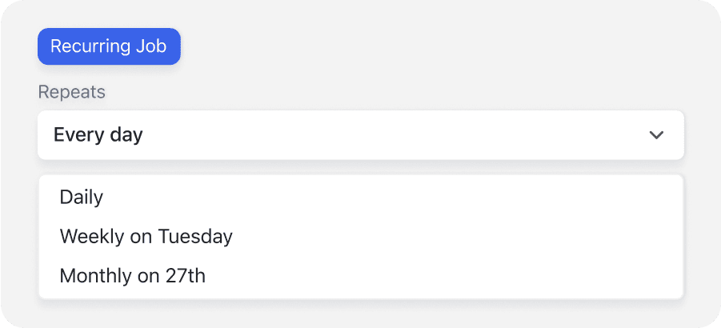Open the Every day dropdown
Screen dimensions: 721x328
click(x=360, y=135)
